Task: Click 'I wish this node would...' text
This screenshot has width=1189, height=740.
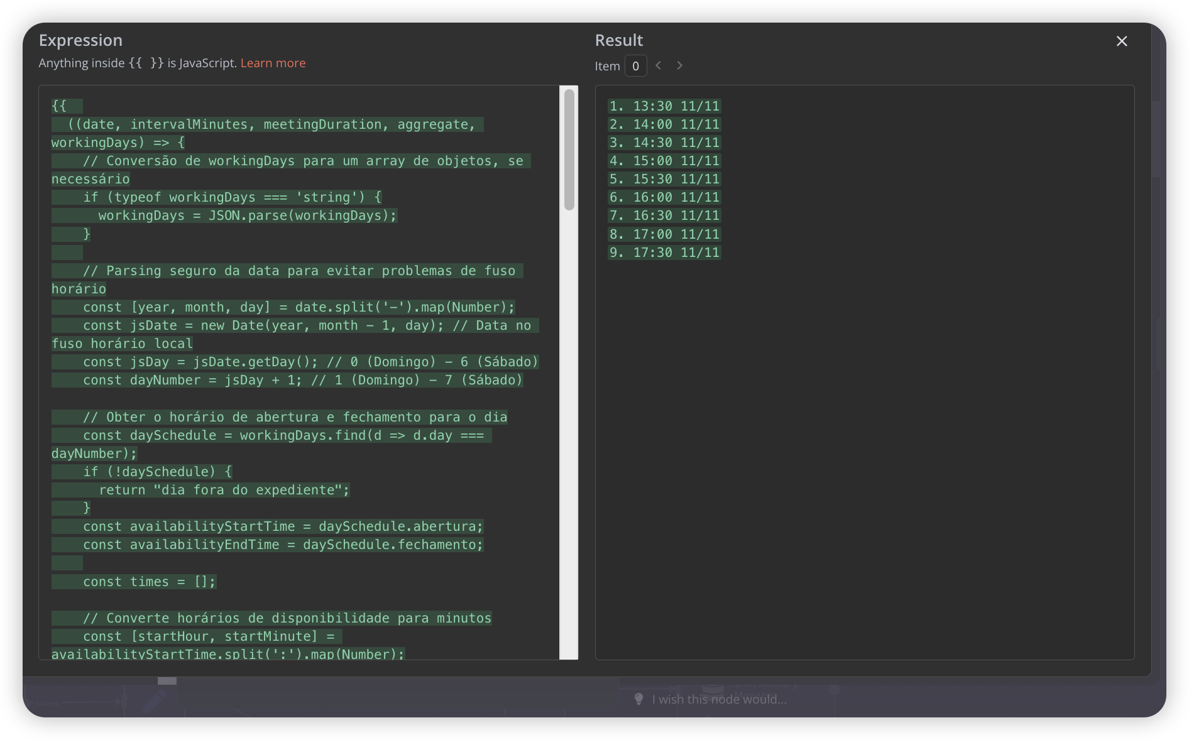Action: [719, 699]
